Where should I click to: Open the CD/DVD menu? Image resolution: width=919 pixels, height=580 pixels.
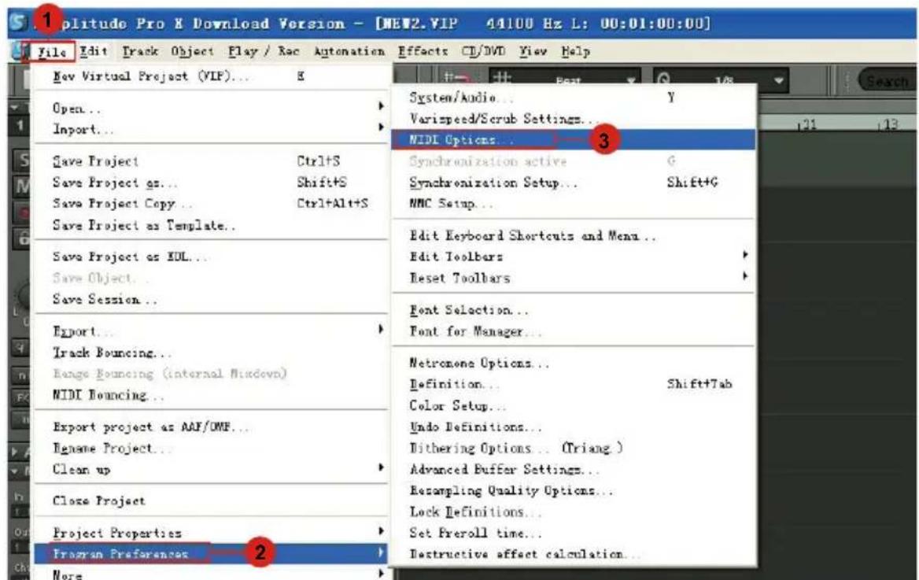pos(484,52)
